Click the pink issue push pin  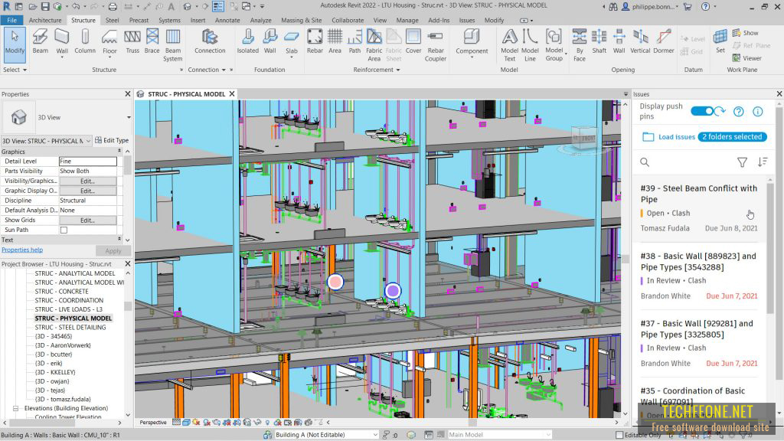pos(335,283)
